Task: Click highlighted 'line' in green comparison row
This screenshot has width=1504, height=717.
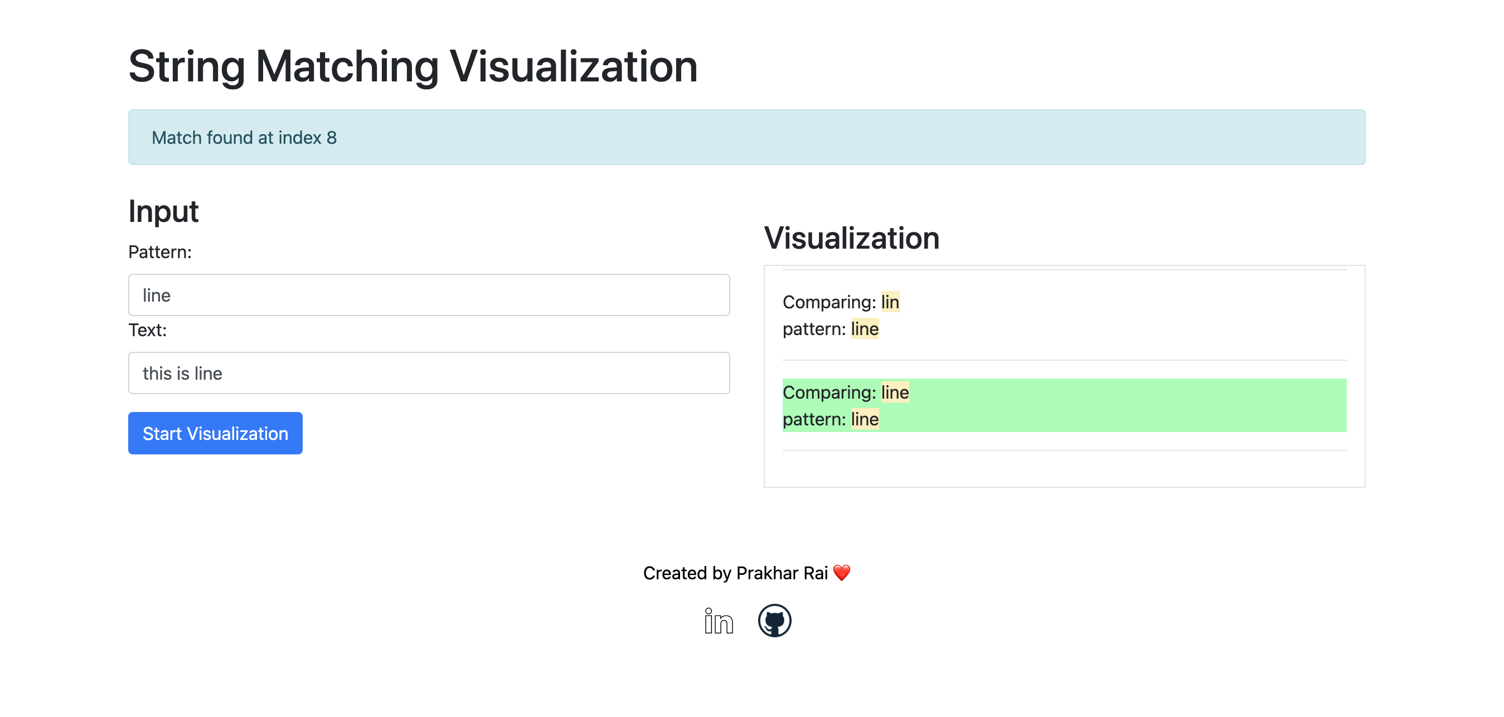Action: (895, 392)
